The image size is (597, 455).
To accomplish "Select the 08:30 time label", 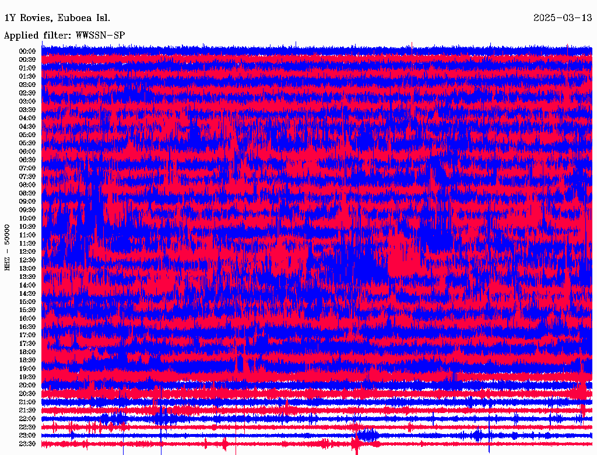I will 27,193.
